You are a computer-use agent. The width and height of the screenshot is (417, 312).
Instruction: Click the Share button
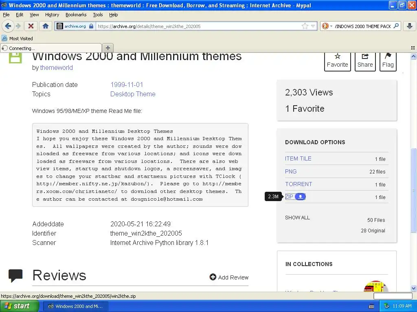tap(365, 62)
